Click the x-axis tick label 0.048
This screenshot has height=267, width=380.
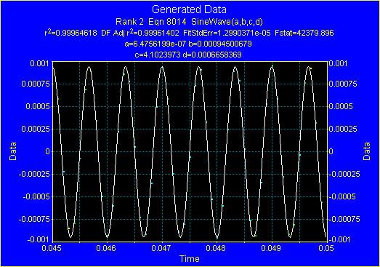coord(216,248)
